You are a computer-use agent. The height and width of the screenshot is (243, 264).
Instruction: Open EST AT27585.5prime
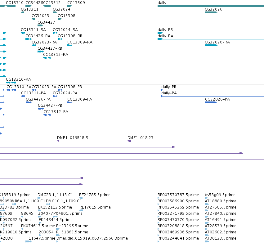pyautogui.click(x=221, y=207)
